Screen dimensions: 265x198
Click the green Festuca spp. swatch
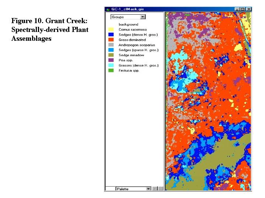click(x=111, y=71)
